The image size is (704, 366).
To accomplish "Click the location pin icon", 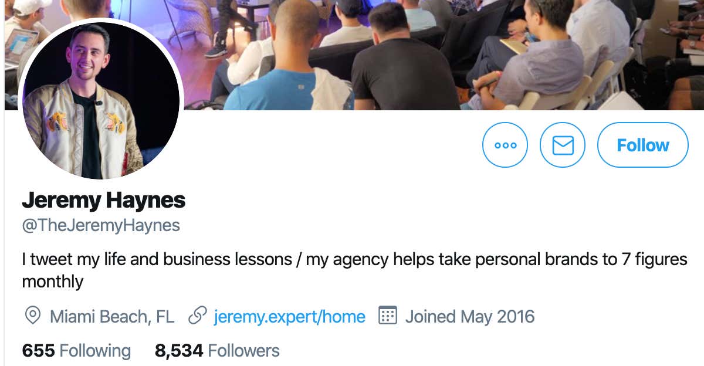I will (33, 316).
